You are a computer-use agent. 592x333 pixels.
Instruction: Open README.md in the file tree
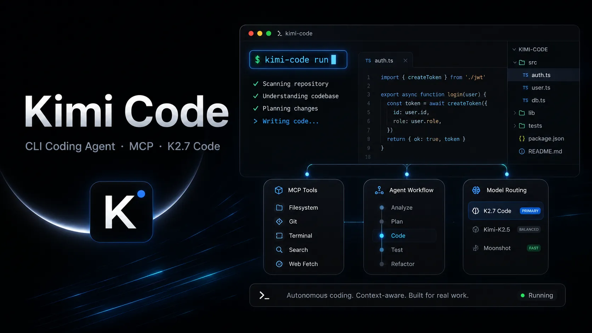coord(543,151)
